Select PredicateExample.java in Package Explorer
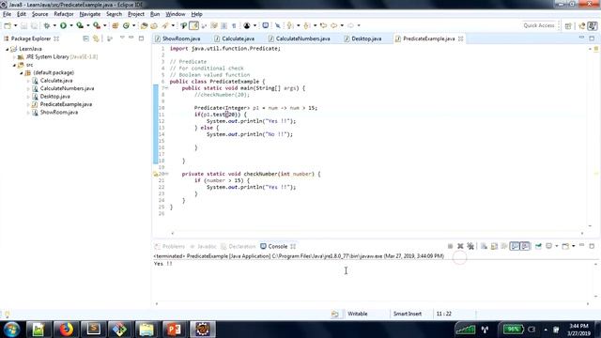The height and width of the screenshot is (338, 601). pyautogui.click(x=66, y=104)
